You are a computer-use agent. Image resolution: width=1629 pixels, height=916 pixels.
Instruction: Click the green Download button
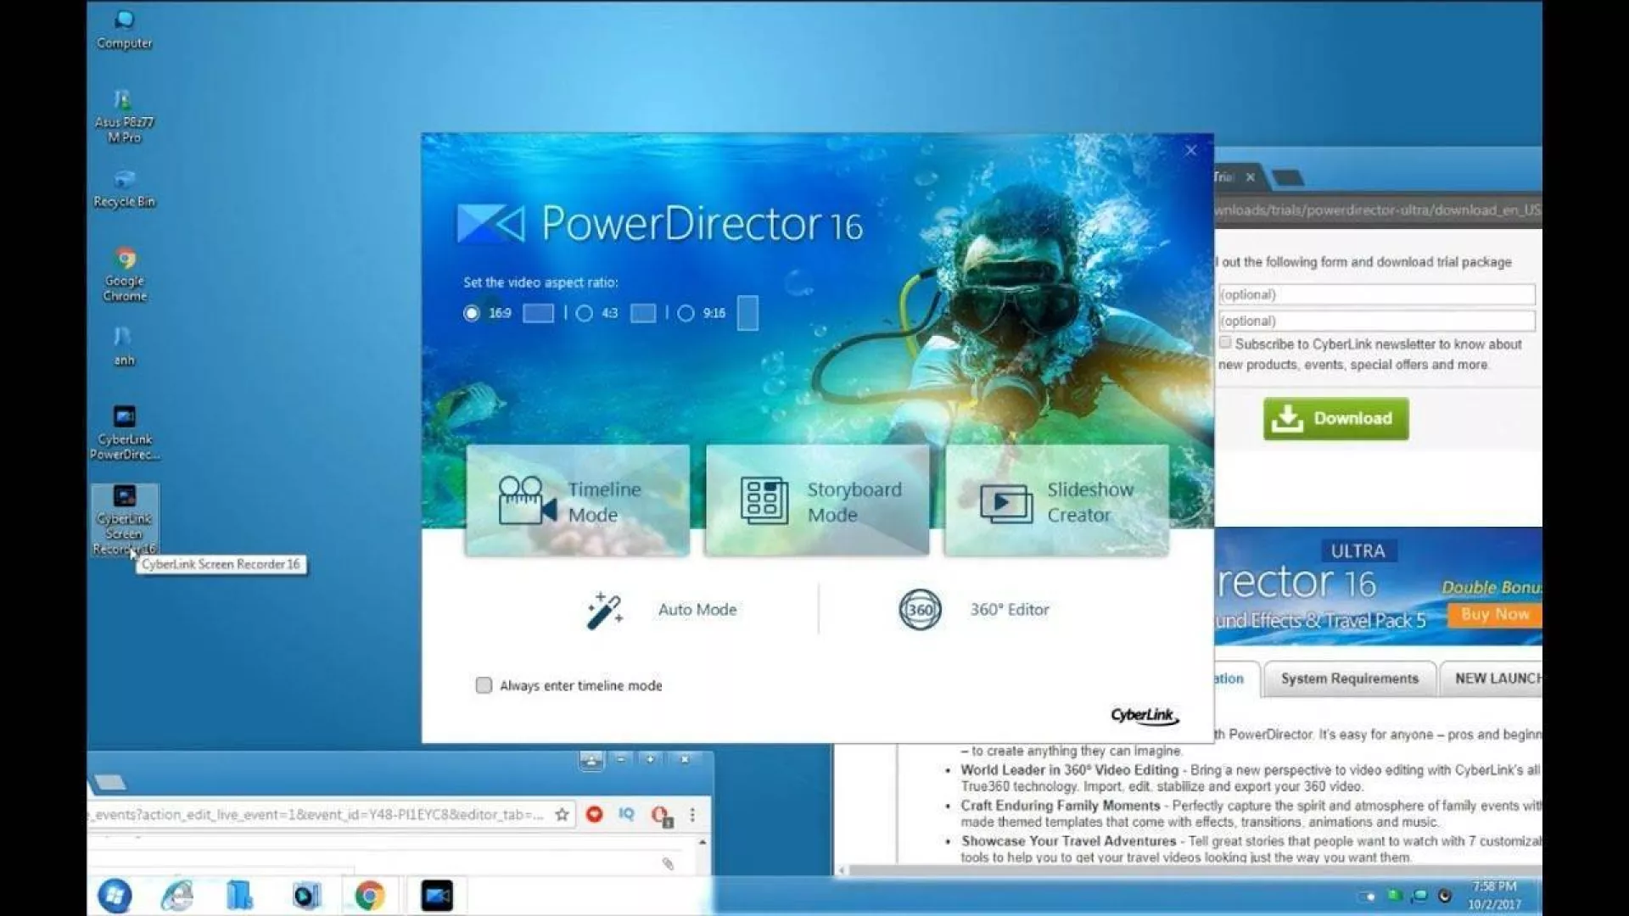[1335, 419]
